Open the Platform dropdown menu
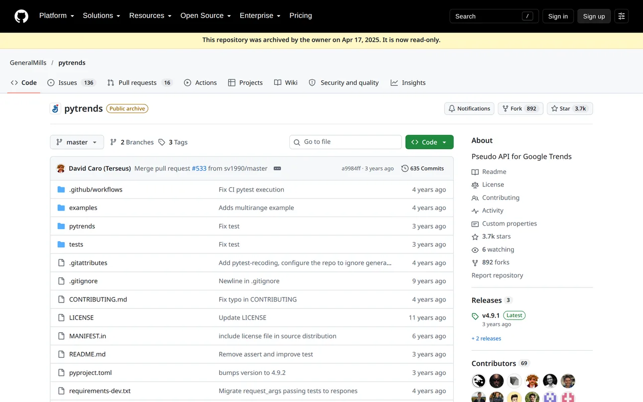The width and height of the screenshot is (643, 402). [x=57, y=16]
